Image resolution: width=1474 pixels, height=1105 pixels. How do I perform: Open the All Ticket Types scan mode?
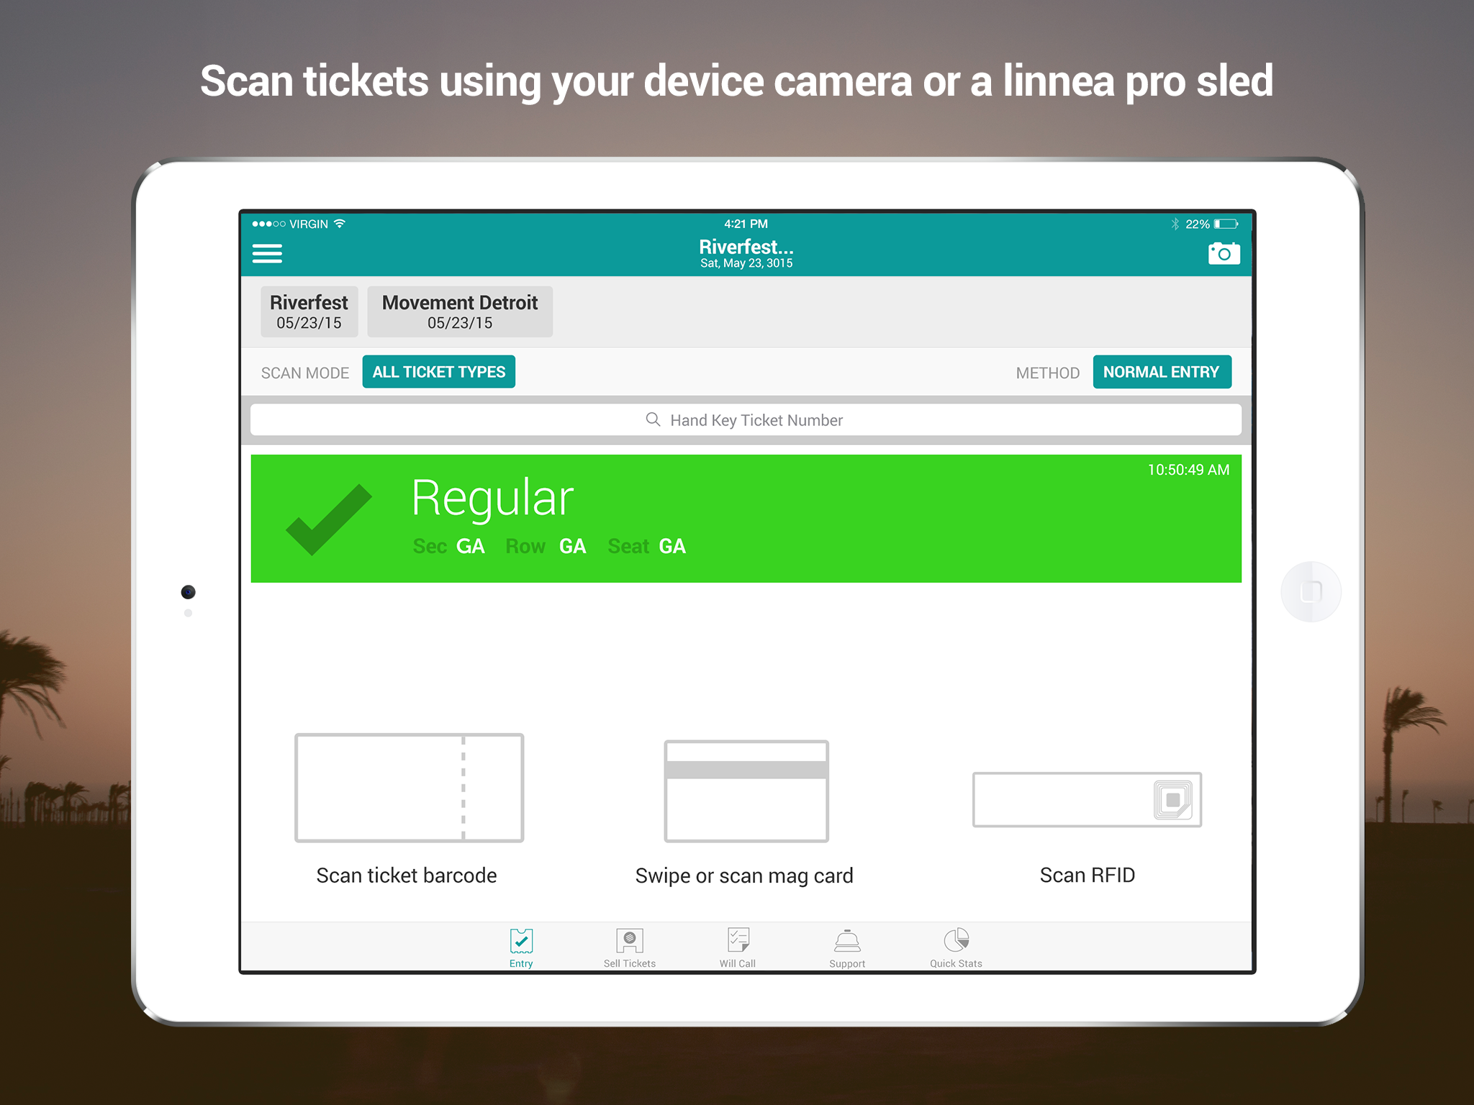[x=439, y=372]
